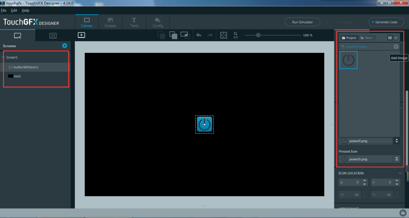
Task: Select buttonWithIcon1 in the Screens tree
Action: click(x=25, y=67)
